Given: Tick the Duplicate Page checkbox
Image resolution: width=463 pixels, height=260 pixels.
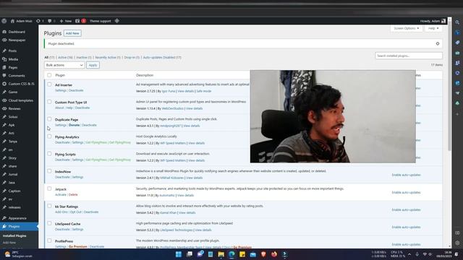Looking at the screenshot, I should pyautogui.click(x=49, y=119).
